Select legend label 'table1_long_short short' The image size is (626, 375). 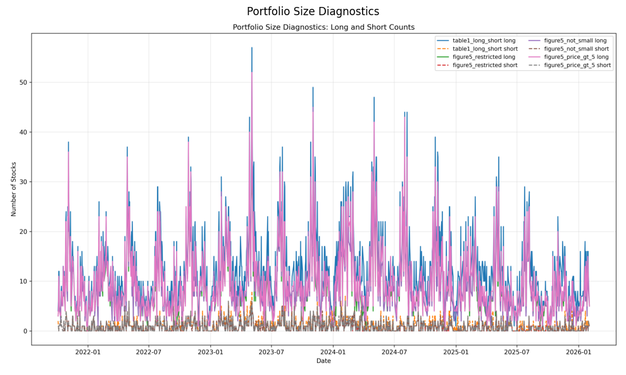tap(485, 49)
